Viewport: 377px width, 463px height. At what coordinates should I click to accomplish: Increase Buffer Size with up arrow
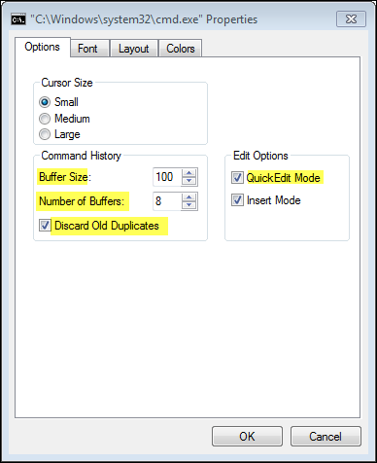click(x=189, y=173)
